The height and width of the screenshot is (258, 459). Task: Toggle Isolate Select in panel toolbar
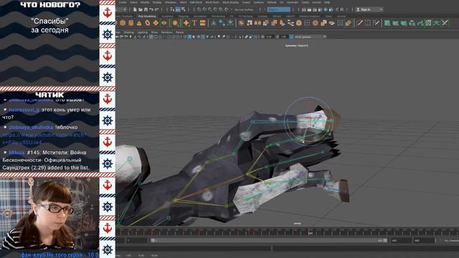[x=240, y=37]
